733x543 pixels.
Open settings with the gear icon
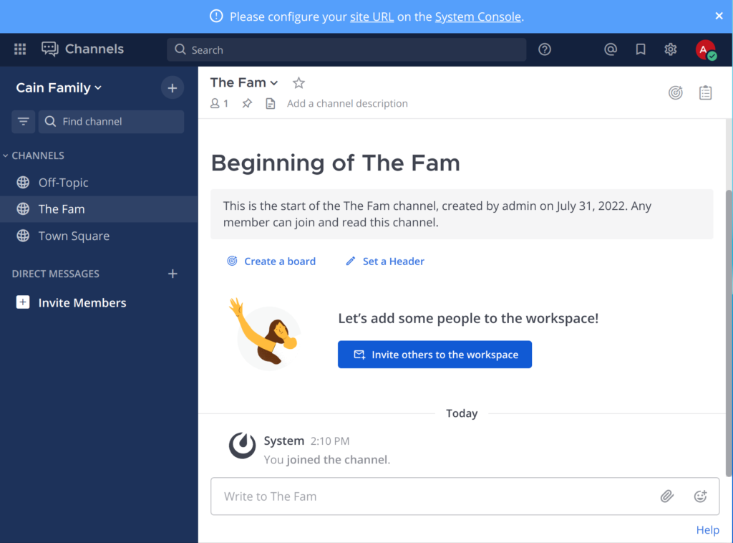pyautogui.click(x=671, y=49)
